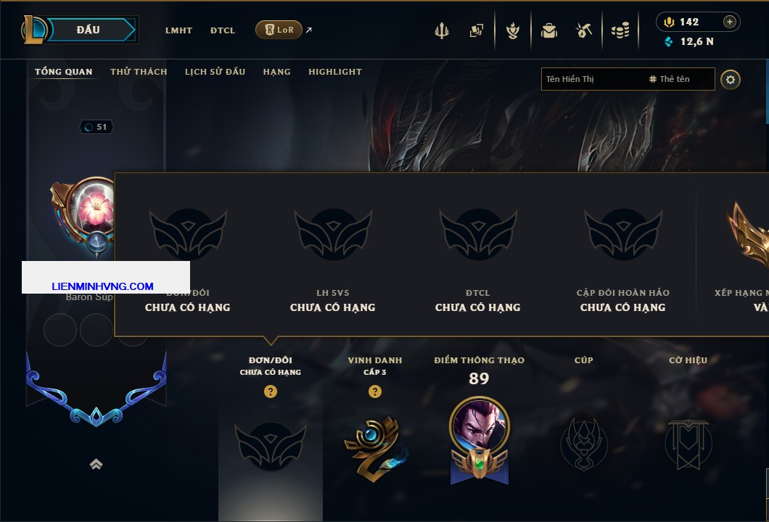This screenshot has height=522, width=769.
Task: Select the ĐTCL game mode link
Action: click(x=223, y=30)
